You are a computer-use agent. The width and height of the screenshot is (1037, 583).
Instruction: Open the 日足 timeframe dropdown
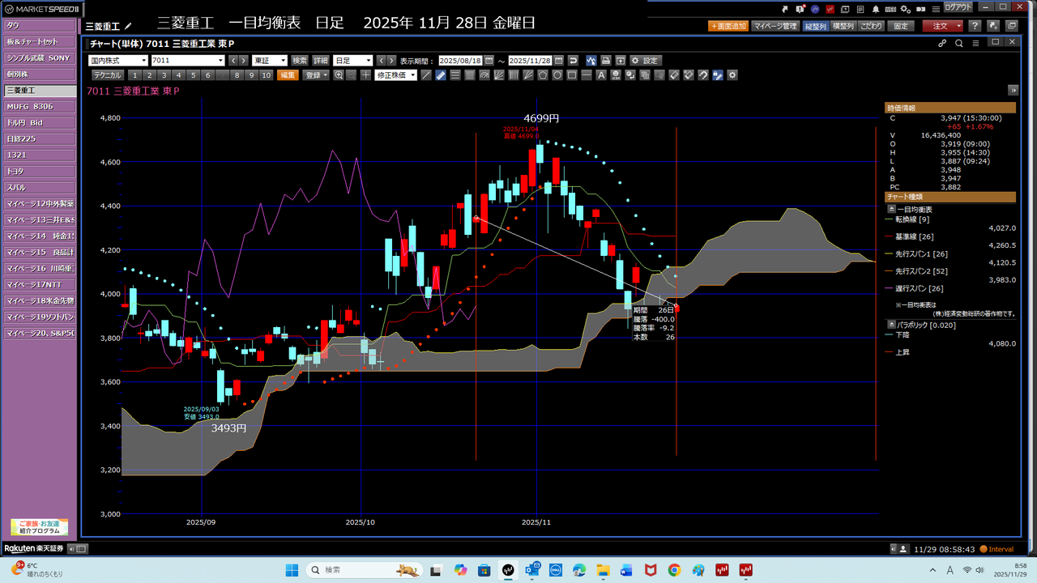(x=352, y=61)
